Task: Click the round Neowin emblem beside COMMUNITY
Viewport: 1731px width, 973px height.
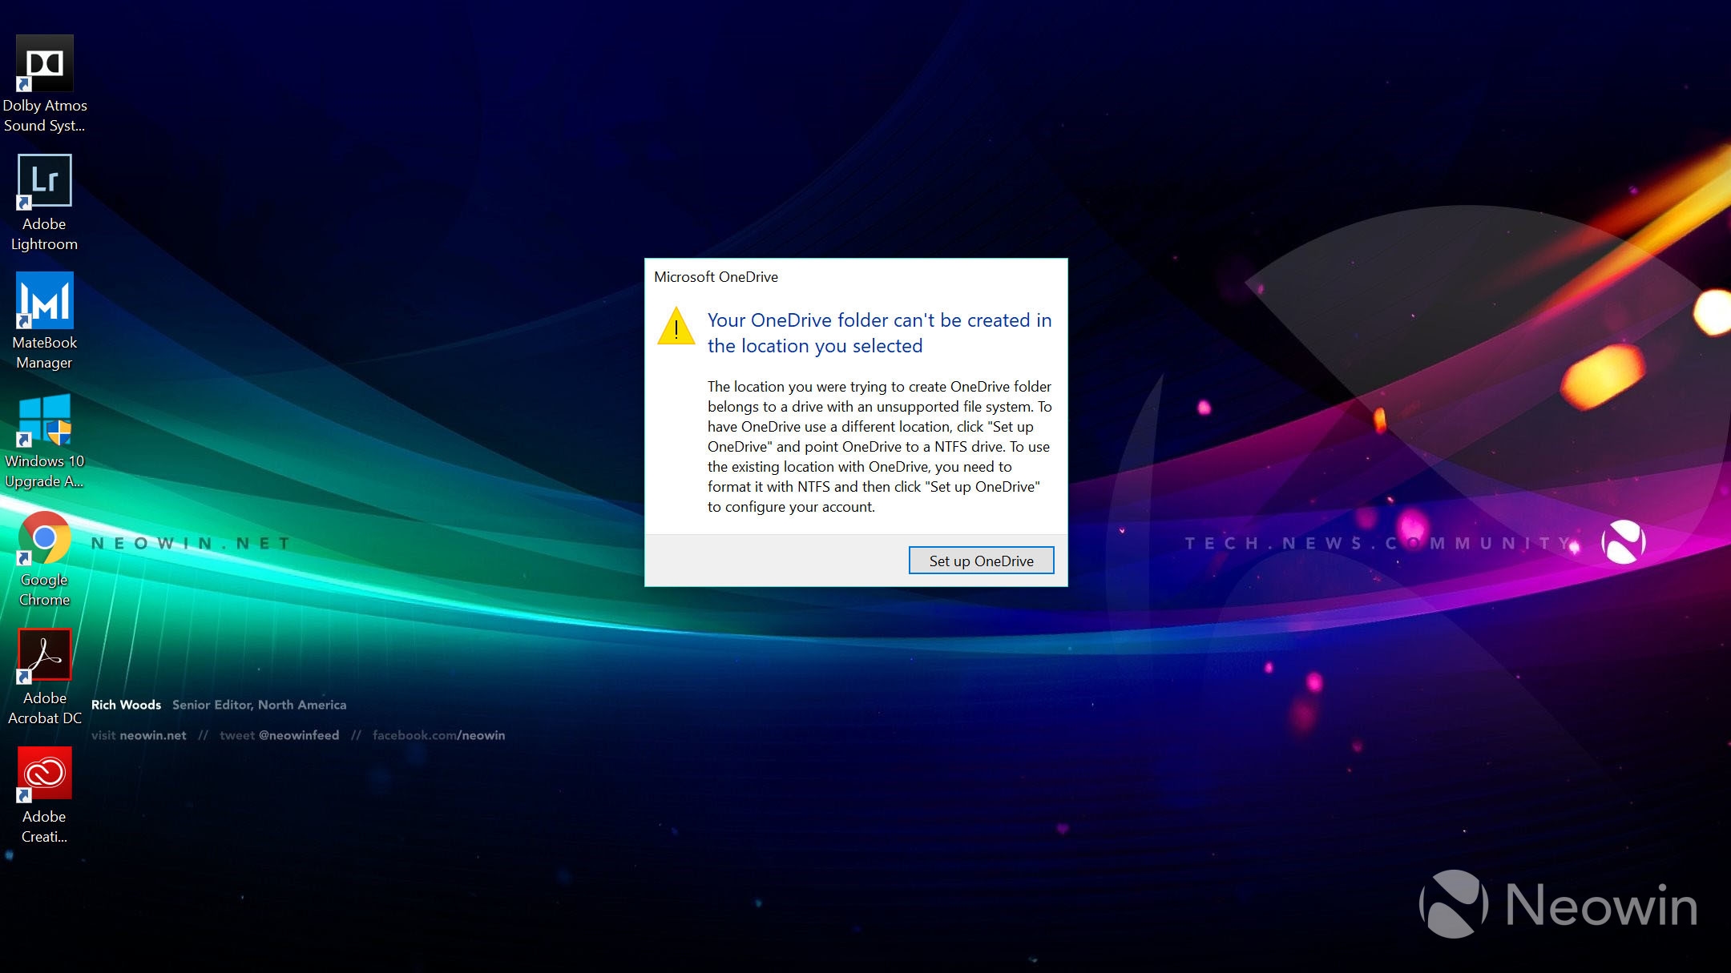Action: (1623, 542)
